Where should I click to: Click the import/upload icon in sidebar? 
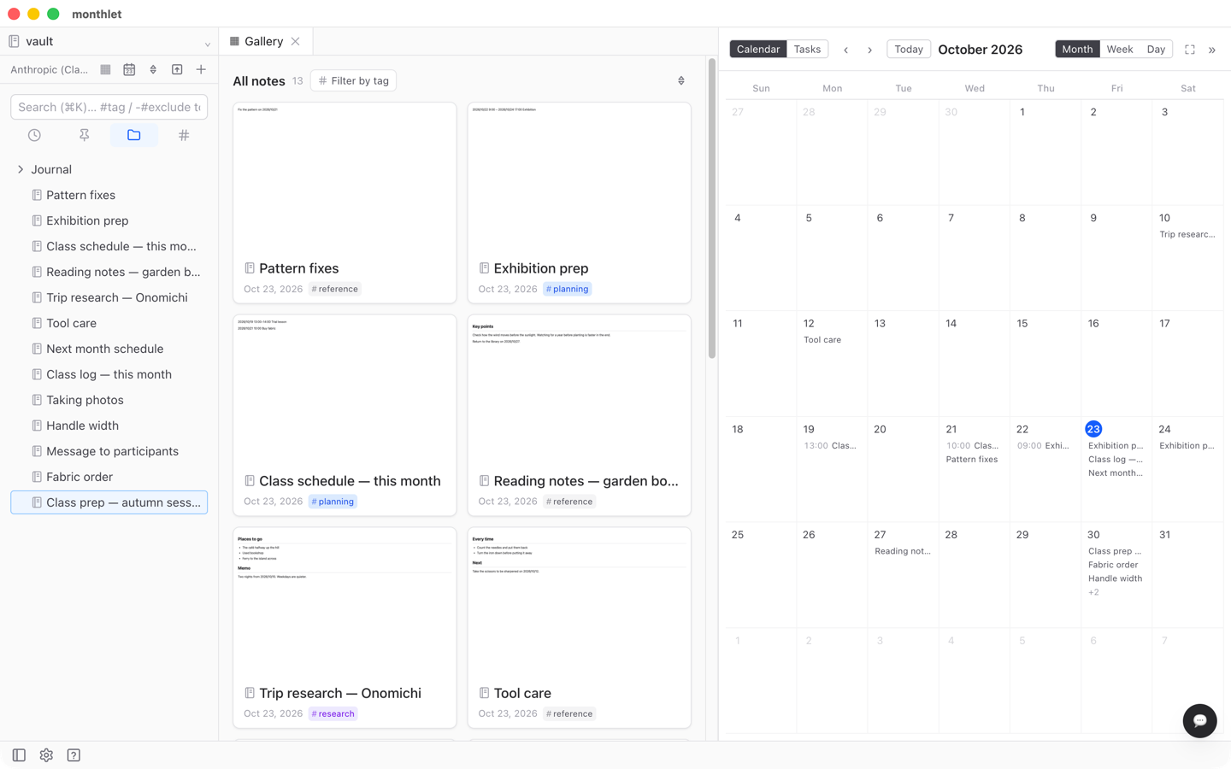tap(177, 69)
